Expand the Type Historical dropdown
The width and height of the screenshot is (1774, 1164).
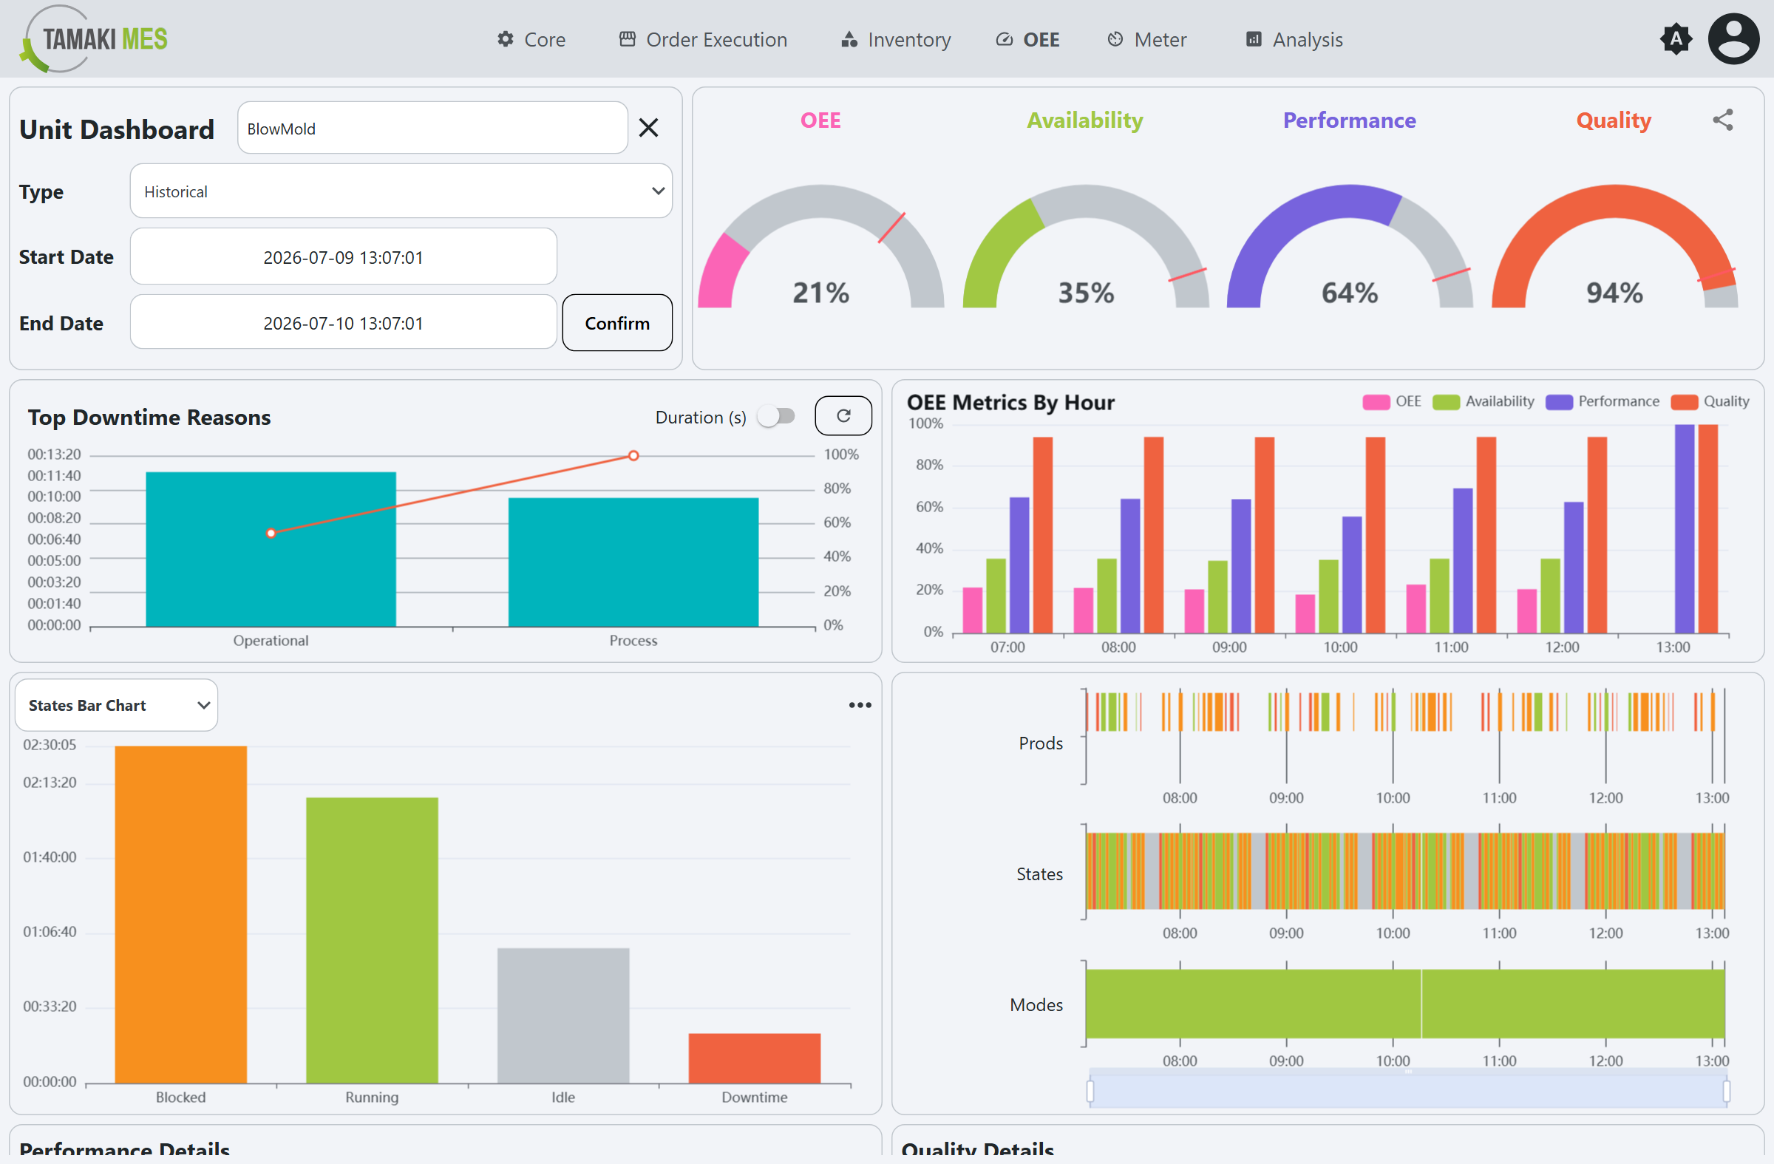(401, 191)
